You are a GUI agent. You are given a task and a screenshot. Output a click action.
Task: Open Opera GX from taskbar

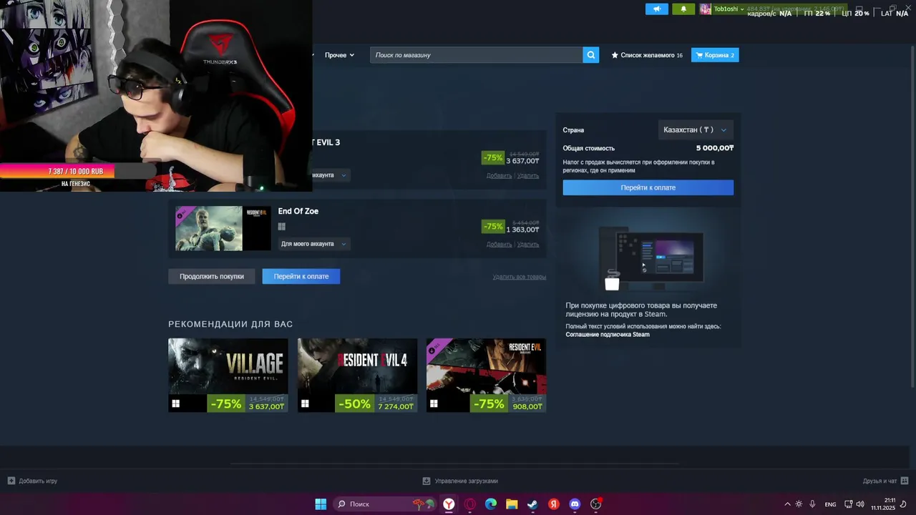[470, 504]
